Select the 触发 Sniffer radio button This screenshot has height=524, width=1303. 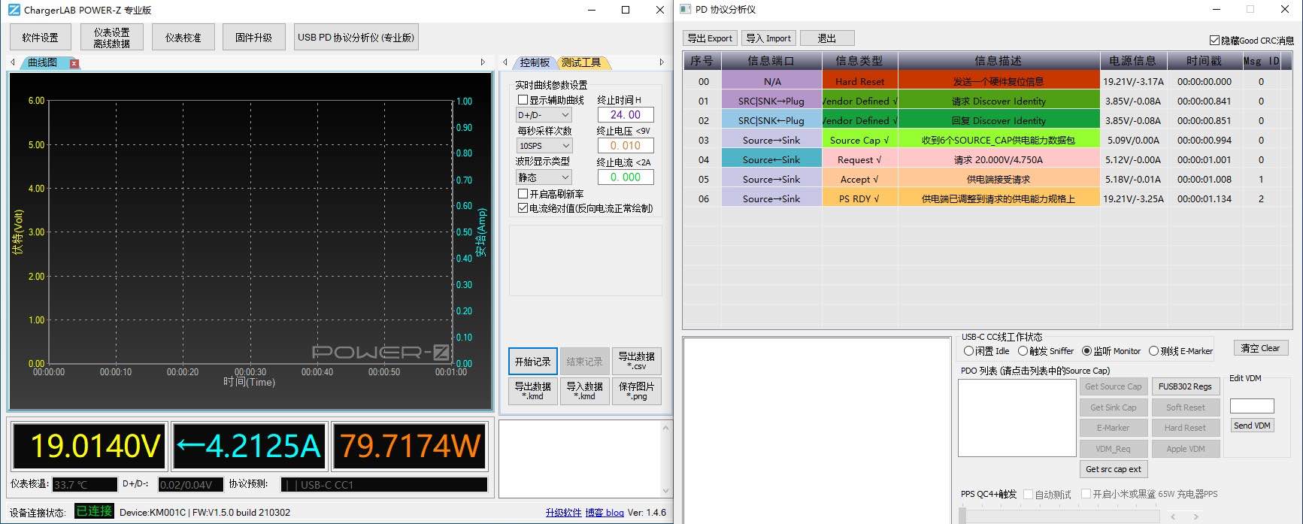(1023, 351)
